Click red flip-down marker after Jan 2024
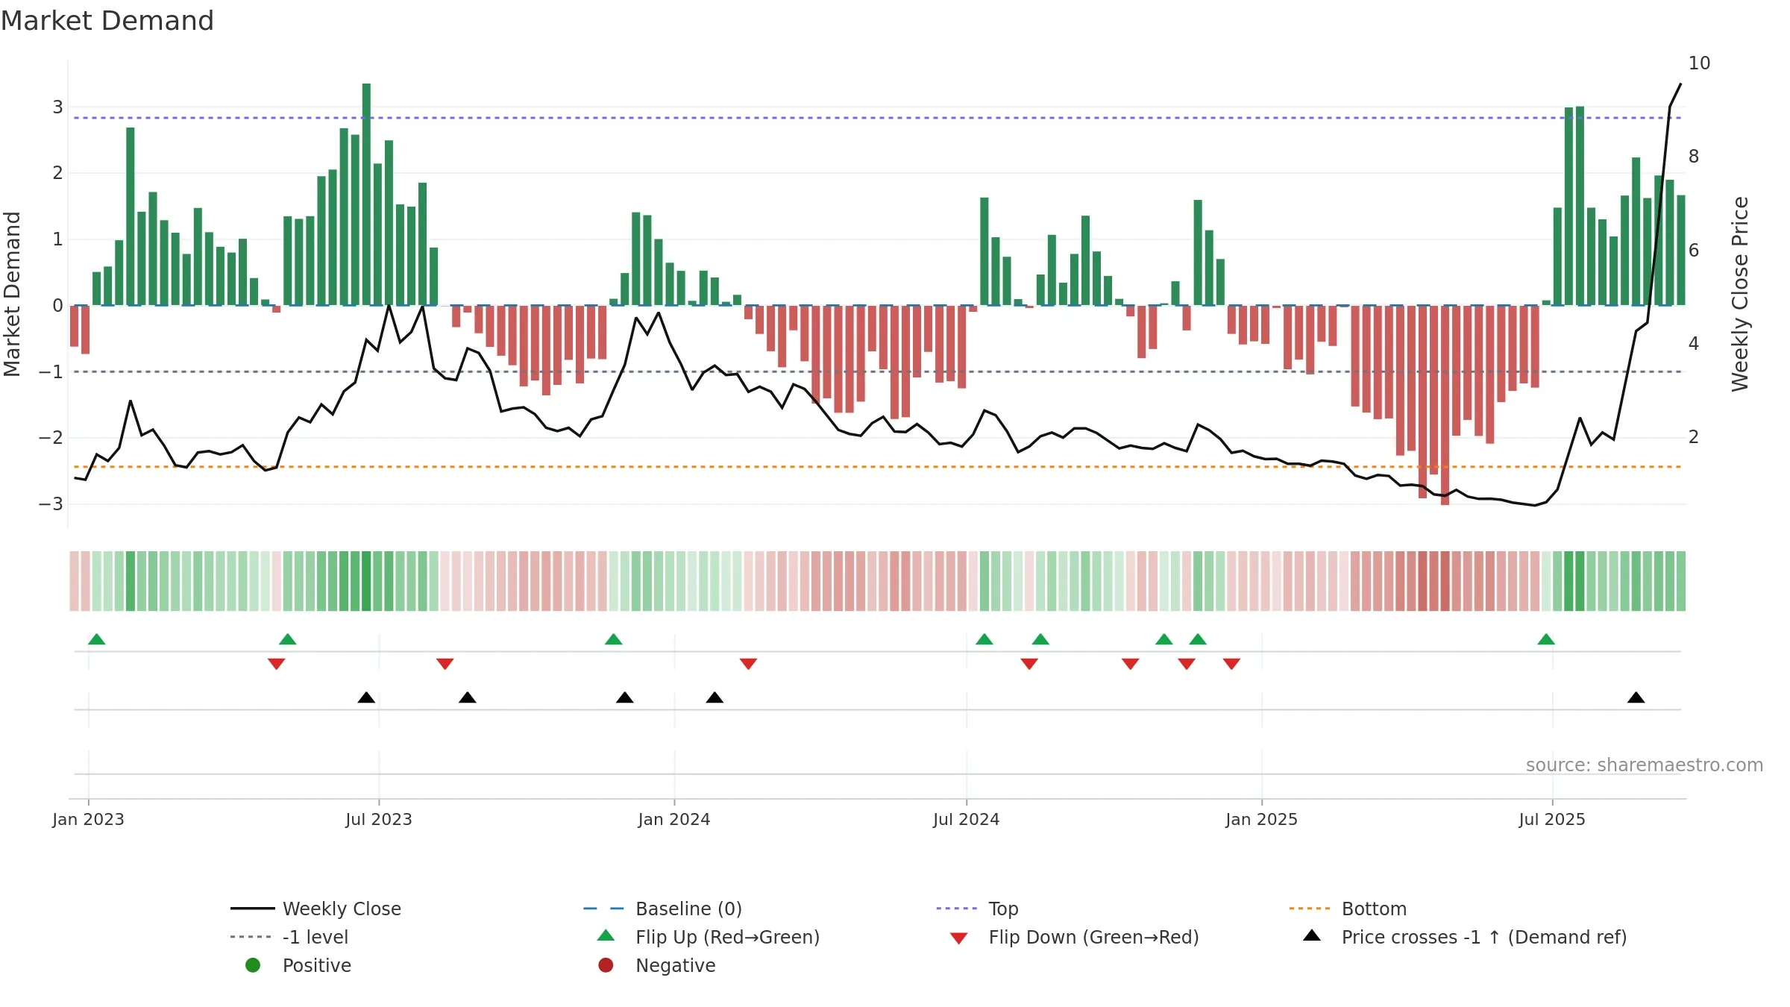This screenshot has width=1790, height=1007. pyautogui.click(x=749, y=664)
